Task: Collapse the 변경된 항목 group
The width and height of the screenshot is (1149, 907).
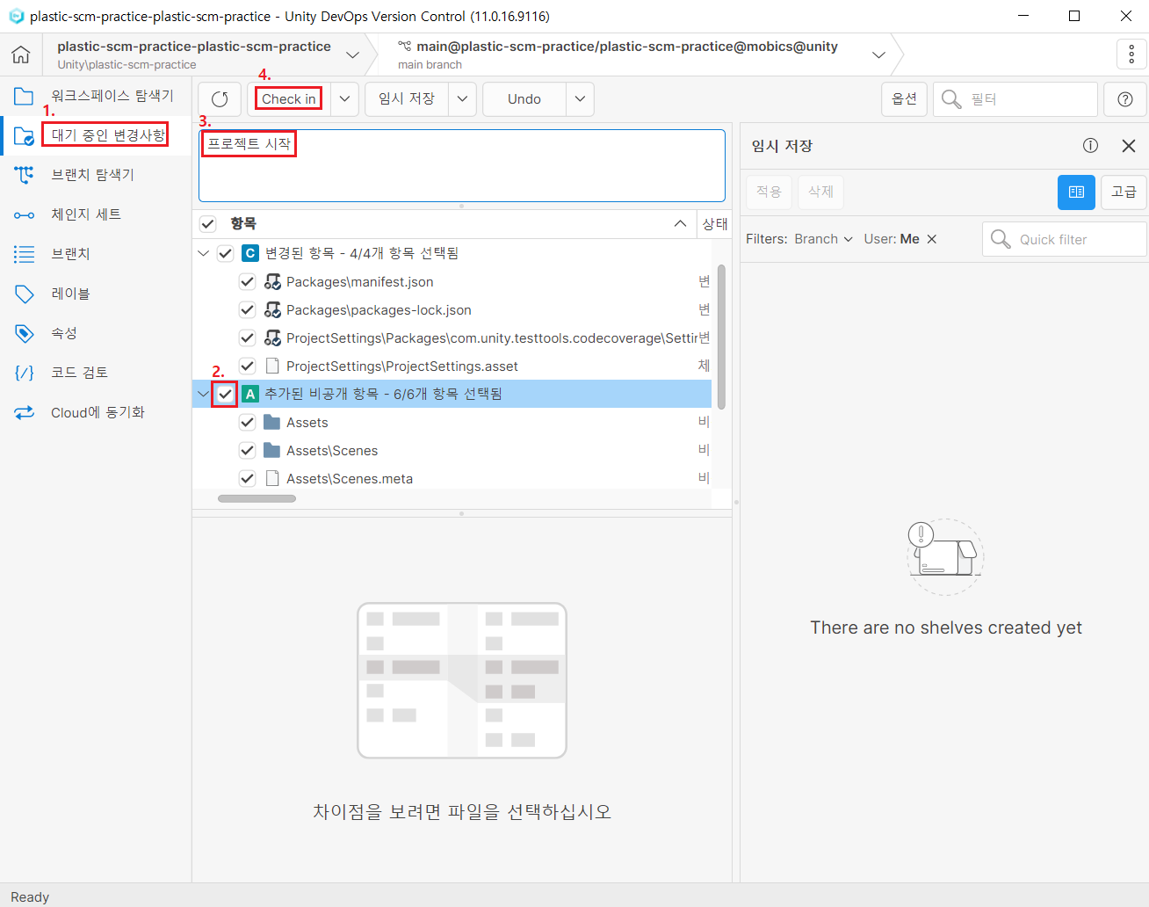Action: coord(204,253)
